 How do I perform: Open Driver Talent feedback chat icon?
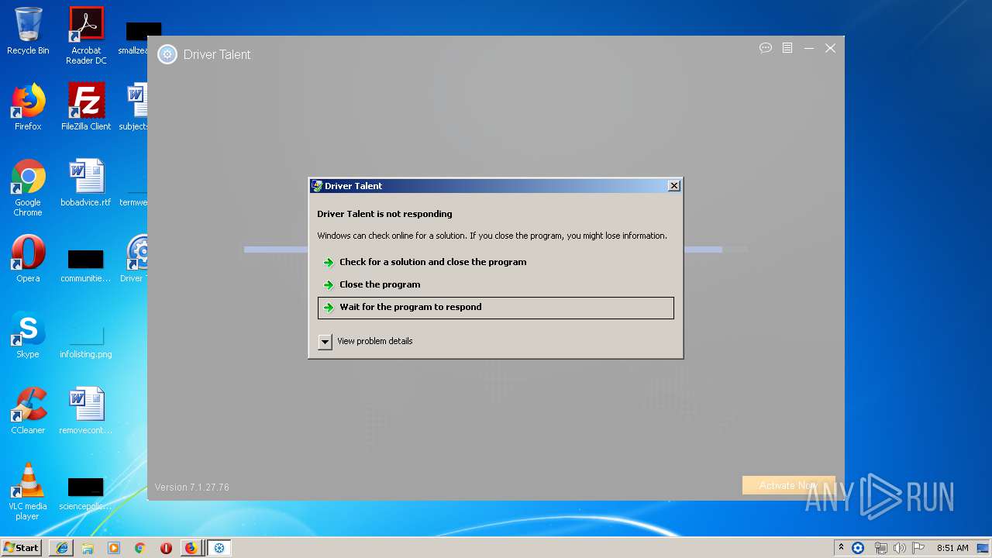tap(766, 48)
